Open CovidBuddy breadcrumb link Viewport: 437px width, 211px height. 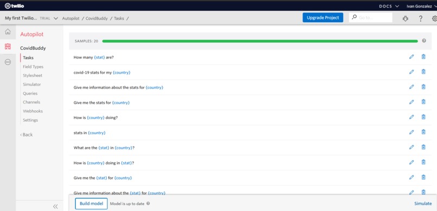tap(97, 18)
